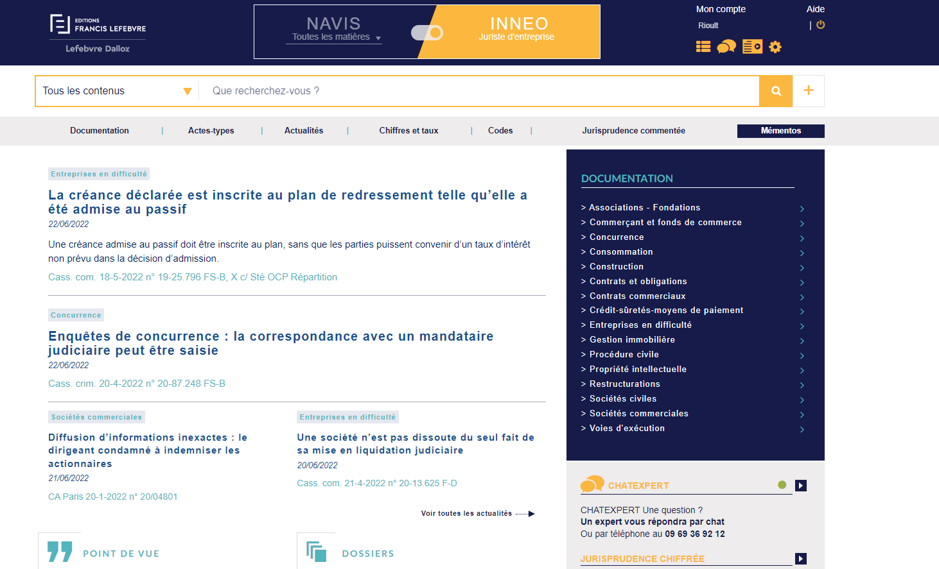Click the Rioult account name
The width and height of the screenshot is (939, 569).
[708, 26]
